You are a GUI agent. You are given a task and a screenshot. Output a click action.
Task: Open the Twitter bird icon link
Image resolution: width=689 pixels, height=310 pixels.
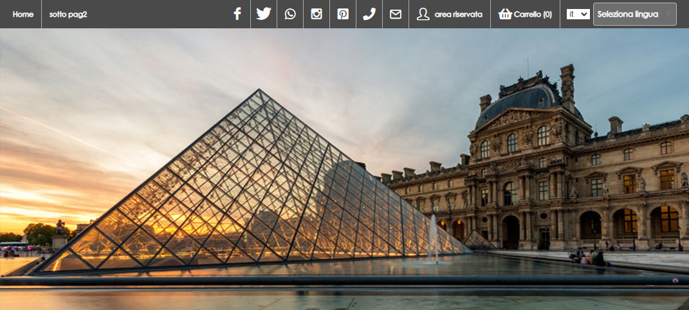(x=264, y=14)
